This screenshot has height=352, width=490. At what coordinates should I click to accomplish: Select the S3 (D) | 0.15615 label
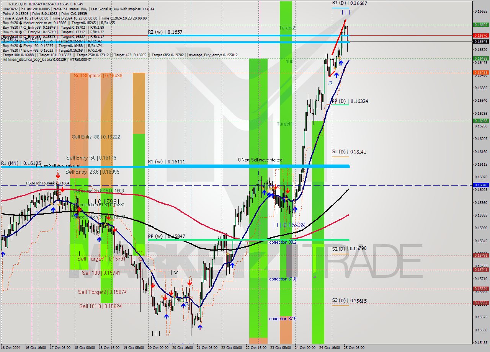coord(349,301)
